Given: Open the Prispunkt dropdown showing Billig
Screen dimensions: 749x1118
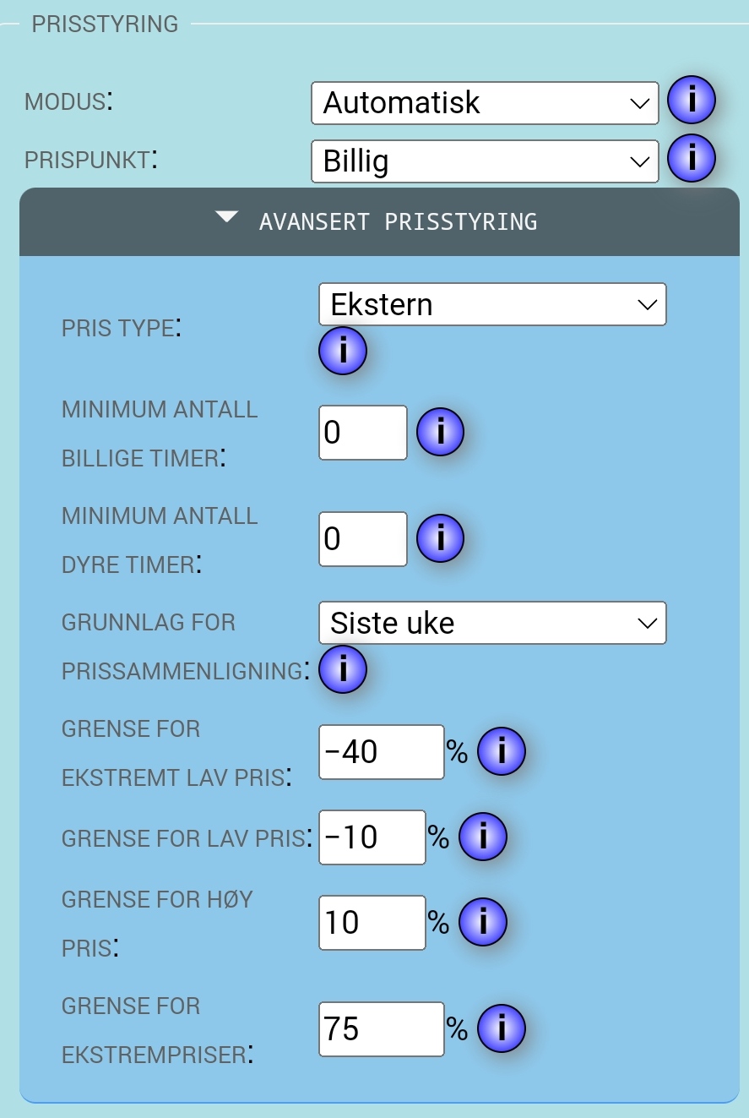Looking at the screenshot, I should (484, 161).
